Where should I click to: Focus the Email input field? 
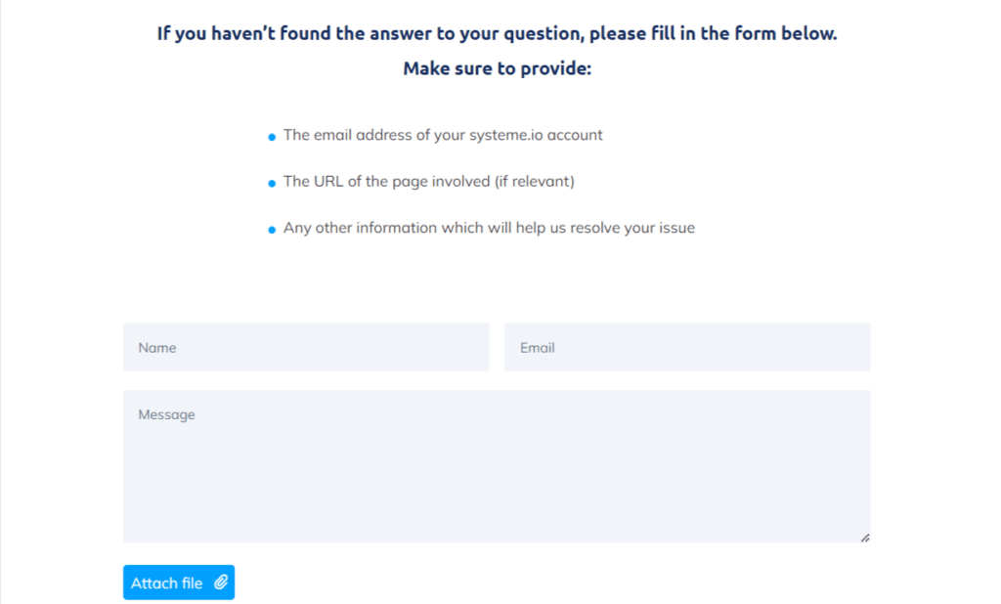point(687,347)
